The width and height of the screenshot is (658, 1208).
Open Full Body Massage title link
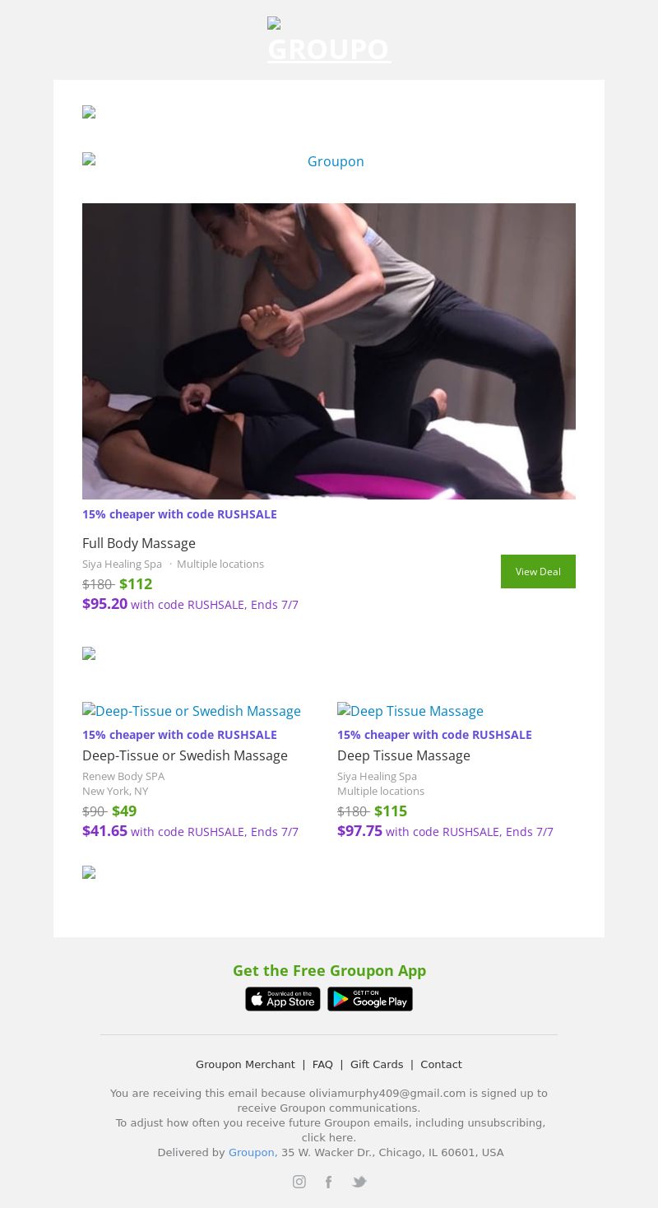[x=139, y=543]
